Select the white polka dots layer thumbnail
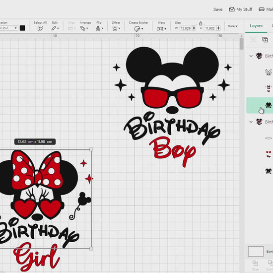273x273 pixels. pos(269,72)
